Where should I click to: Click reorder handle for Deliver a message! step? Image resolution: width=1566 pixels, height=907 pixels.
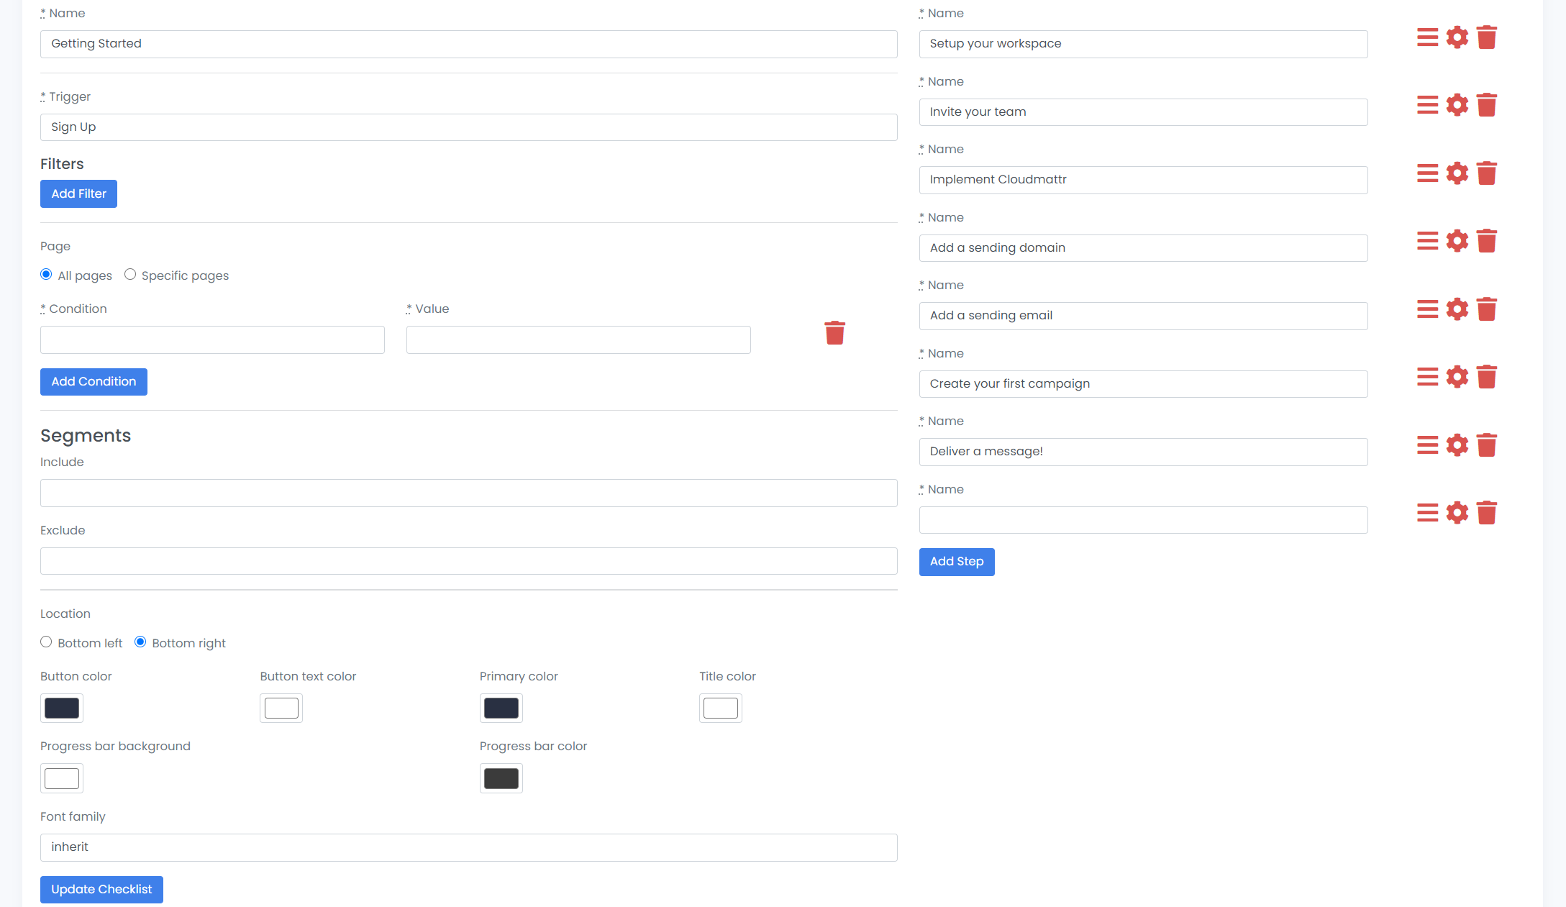tap(1427, 445)
